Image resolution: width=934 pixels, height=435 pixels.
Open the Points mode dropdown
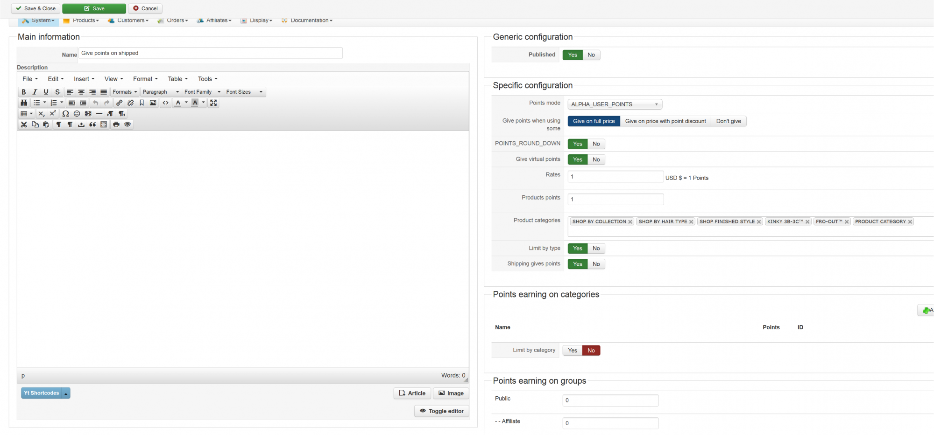(615, 104)
